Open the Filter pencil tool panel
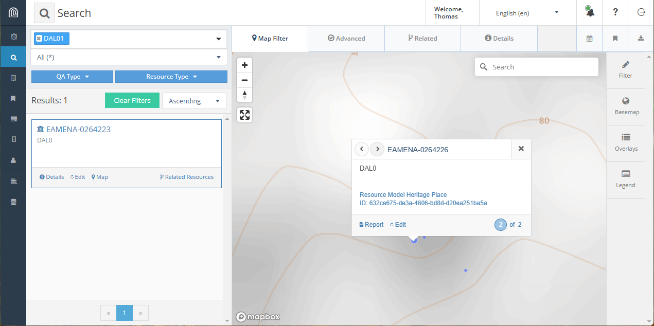The height and width of the screenshot is (326, 654). (626, 70)
